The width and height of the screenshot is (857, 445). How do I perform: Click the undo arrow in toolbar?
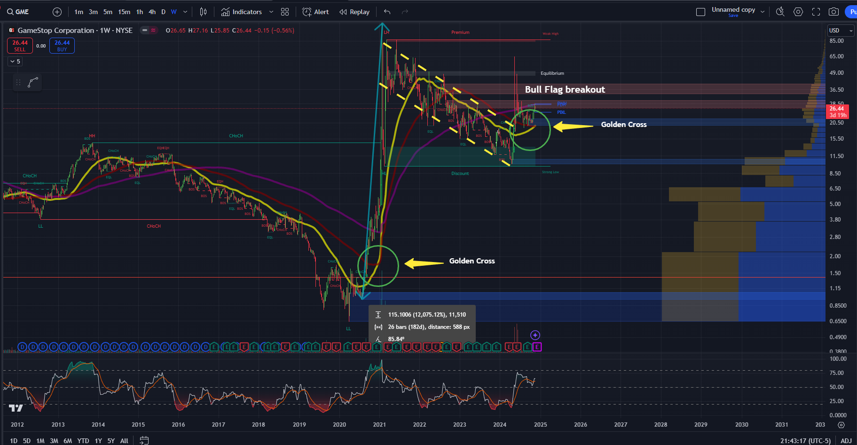(387, 12)
